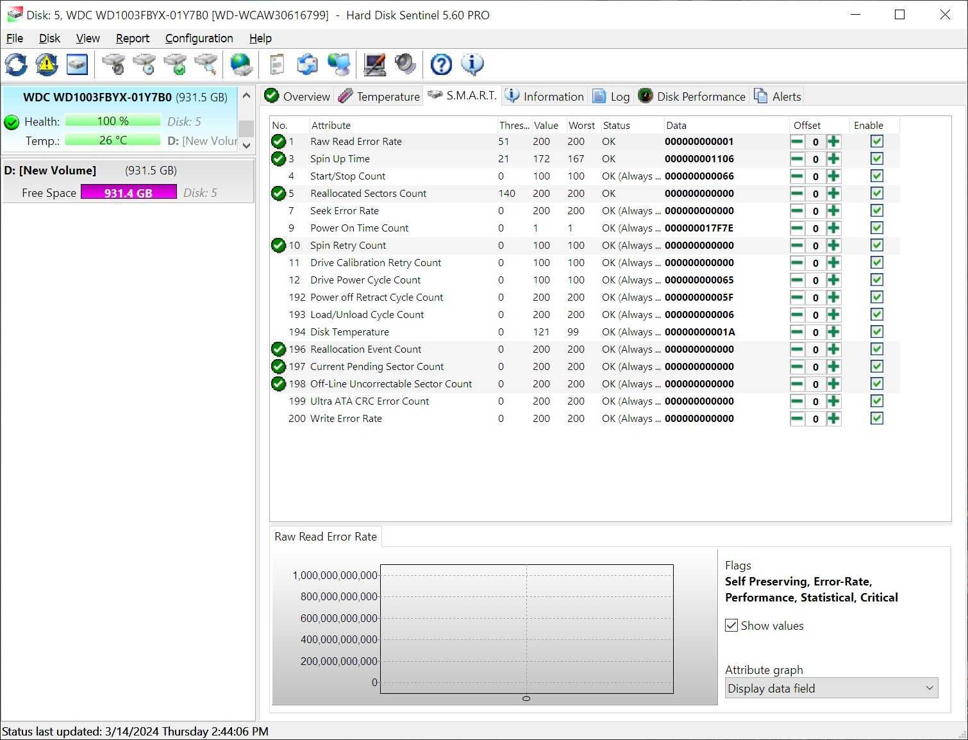Viewport: 968px width, 740px height.
Task: Click the disk with clock test icon
Action: pos(144,64)
